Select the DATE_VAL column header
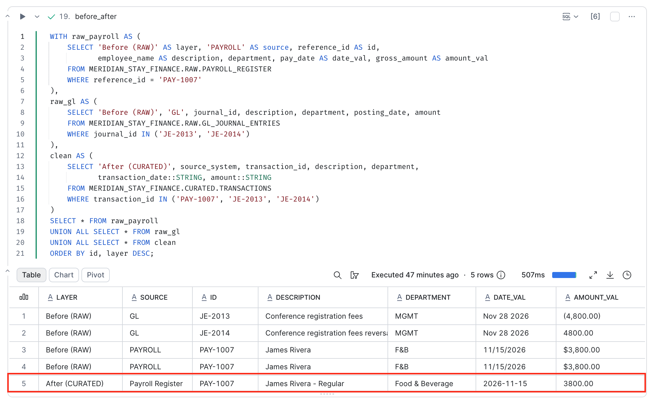 516,297
